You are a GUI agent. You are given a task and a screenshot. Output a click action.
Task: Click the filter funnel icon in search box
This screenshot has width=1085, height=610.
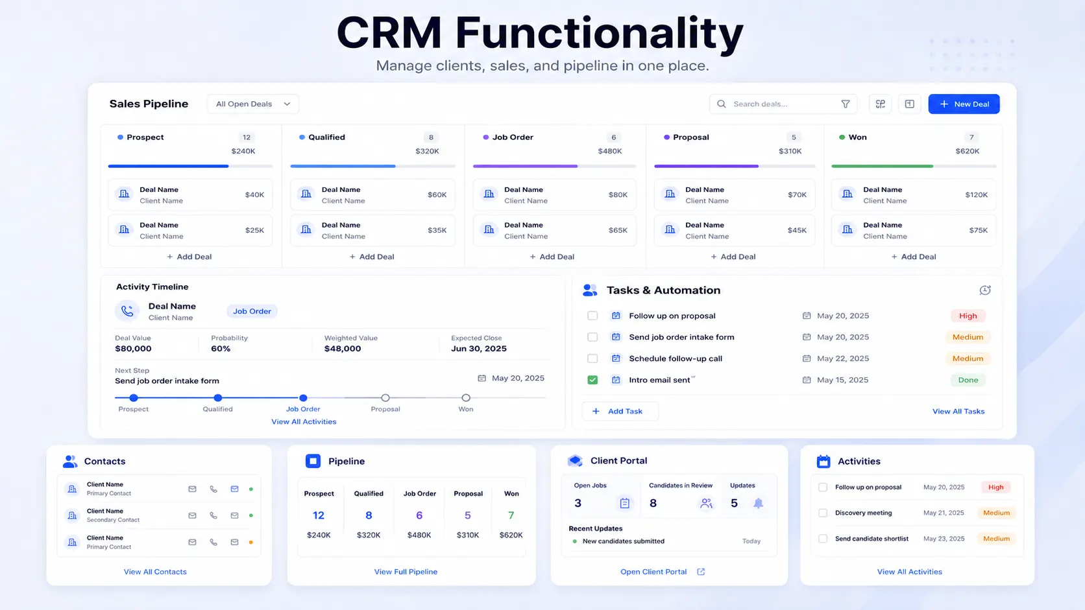(846, 104)
